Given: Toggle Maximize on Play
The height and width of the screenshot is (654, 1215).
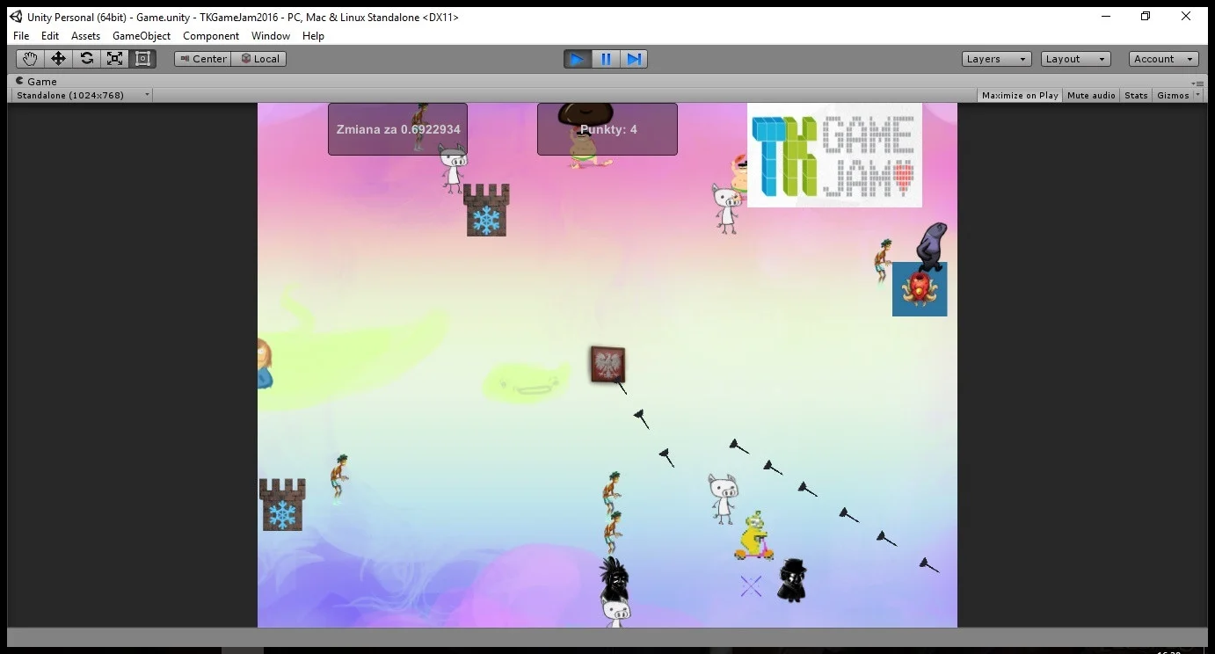Looking at the screenshot, I should [1020, 95].
